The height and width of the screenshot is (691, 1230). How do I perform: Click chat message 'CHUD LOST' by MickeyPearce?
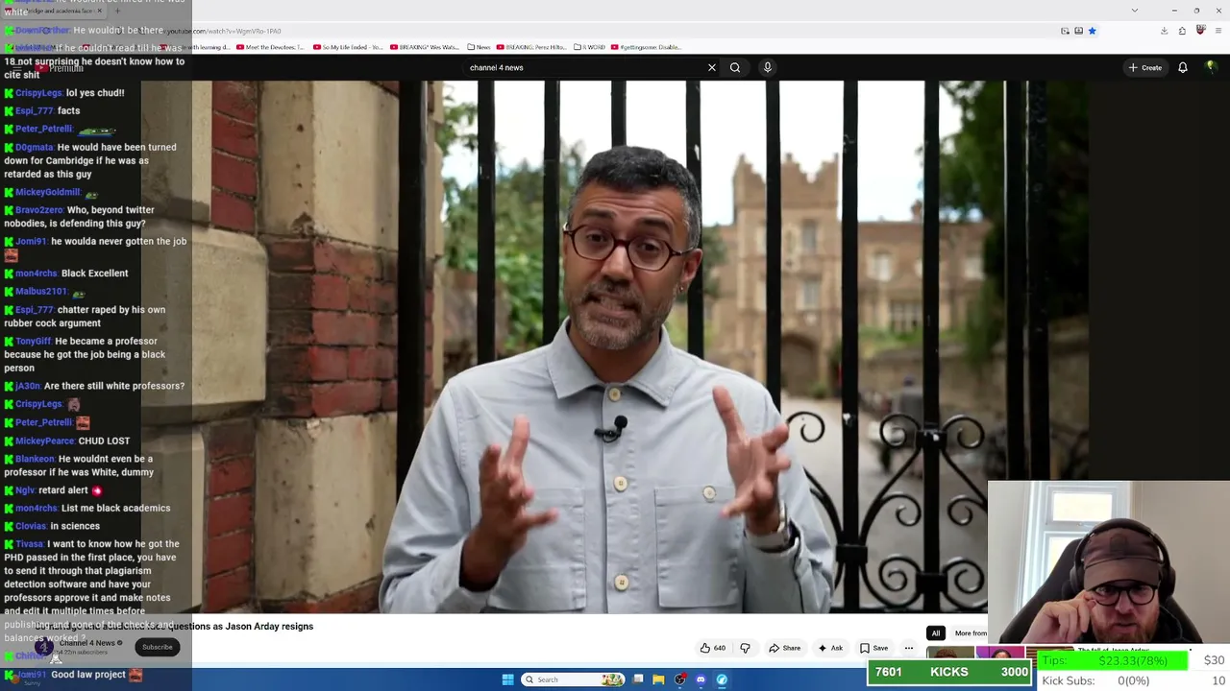[104, 441]
